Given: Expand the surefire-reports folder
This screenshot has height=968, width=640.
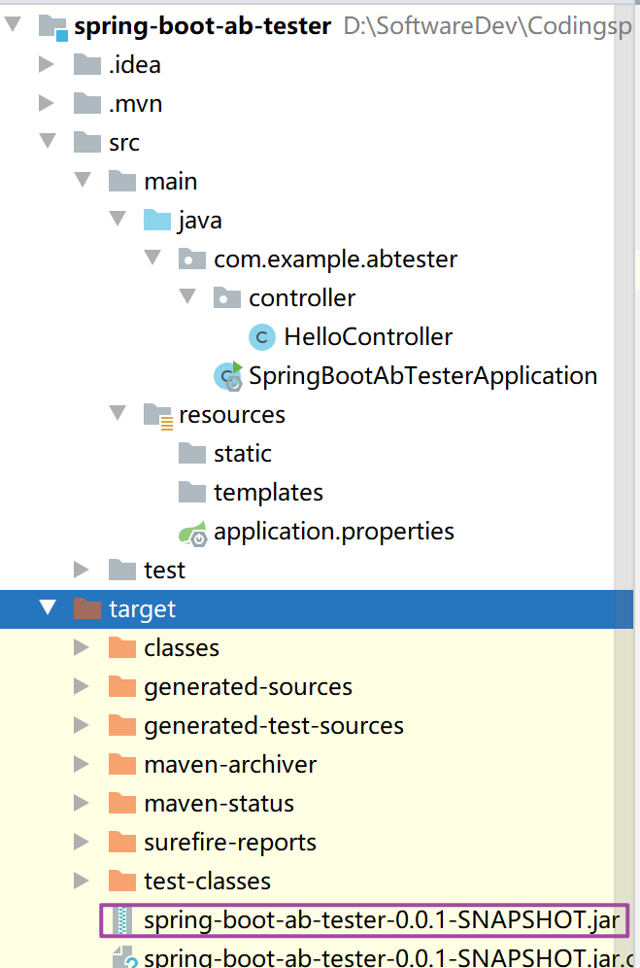Looking at the screenshot, I should point(81,842).
